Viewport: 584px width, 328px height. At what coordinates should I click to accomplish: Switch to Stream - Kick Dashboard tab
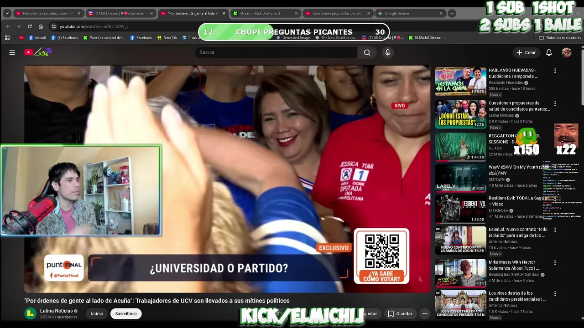pos(265,13)
